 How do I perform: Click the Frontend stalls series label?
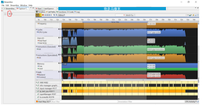point(42,77)
